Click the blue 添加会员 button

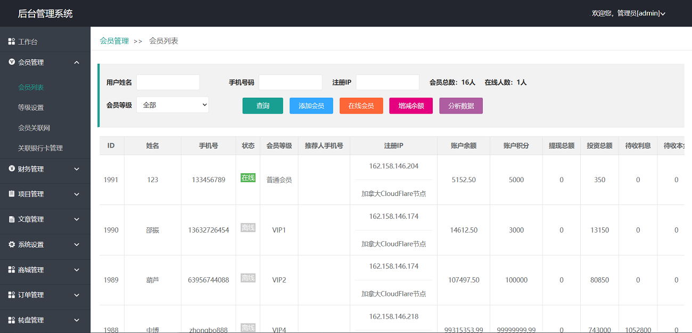[x=311, y=106]
